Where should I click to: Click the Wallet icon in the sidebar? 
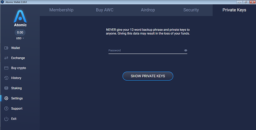click(x=6, y=48)
